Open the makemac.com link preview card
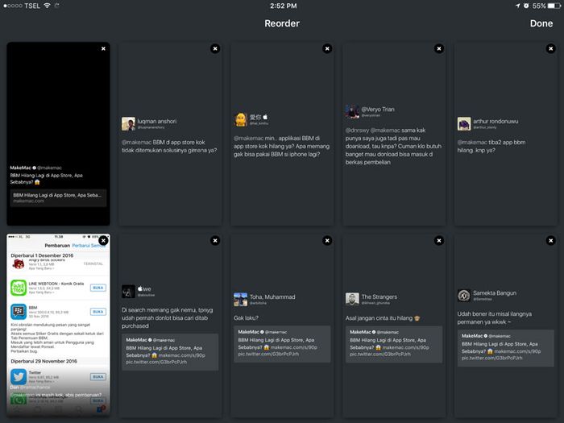564x423 pixels. coord(58,198)
